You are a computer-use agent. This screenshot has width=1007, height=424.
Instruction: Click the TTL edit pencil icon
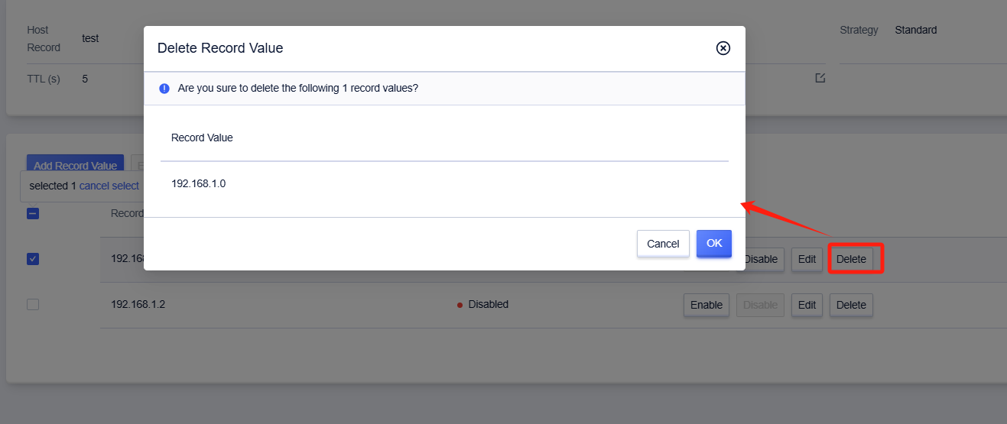click(x=820, y=78)
